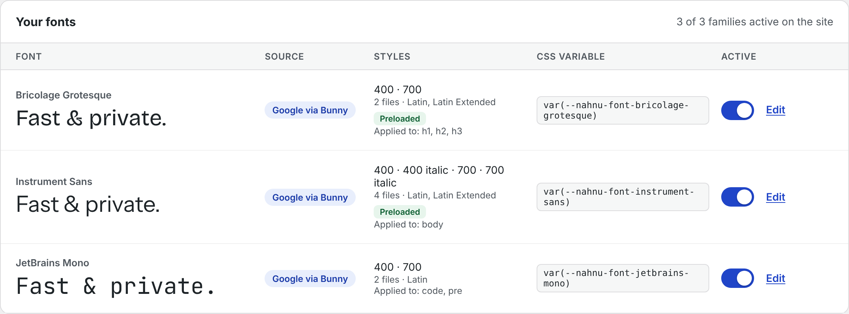Edit the Bricolage Grotesque font

pos(775,110)
